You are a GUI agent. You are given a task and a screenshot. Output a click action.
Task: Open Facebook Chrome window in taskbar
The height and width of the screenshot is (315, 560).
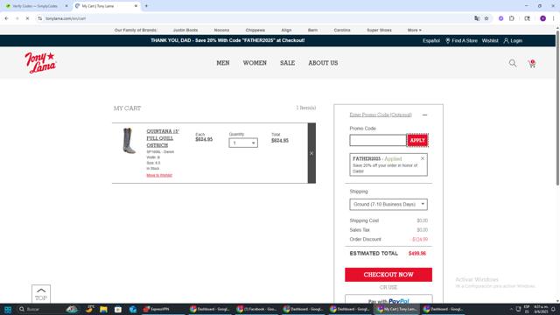[256, 309]
